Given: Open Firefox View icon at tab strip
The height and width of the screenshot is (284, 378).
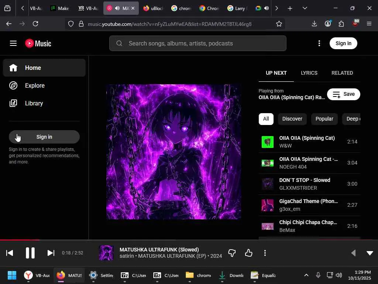Looking at the screenshot, I should [7, 8].
